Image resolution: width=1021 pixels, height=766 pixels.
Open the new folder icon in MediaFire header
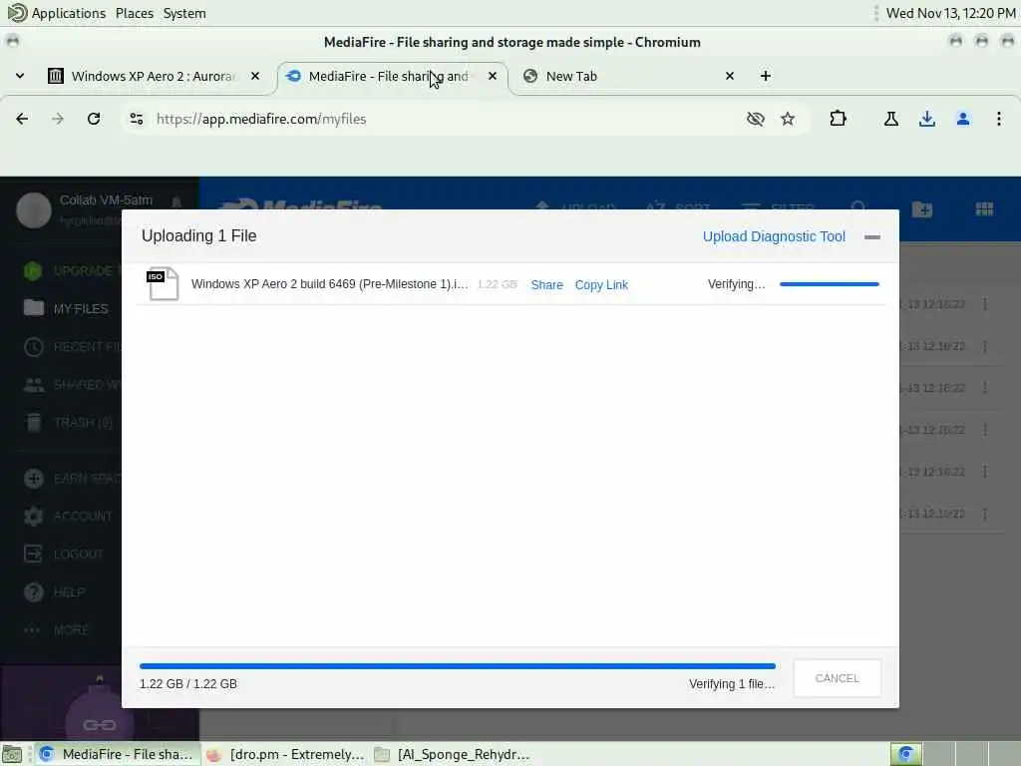(922, 209)
